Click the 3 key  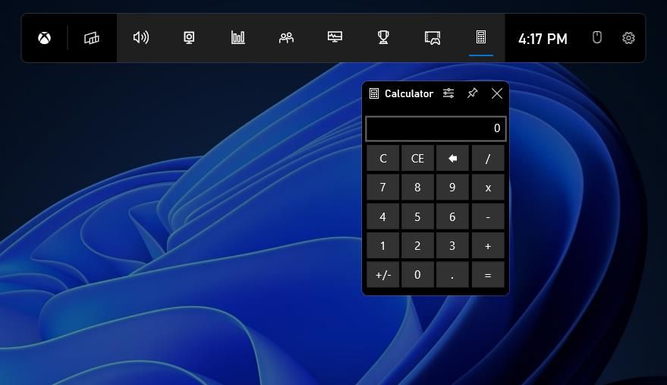(452, 246)
